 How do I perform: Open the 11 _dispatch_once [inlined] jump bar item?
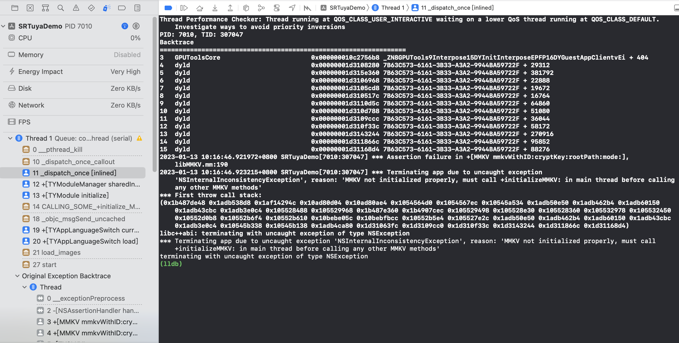[x=453, y=8]
